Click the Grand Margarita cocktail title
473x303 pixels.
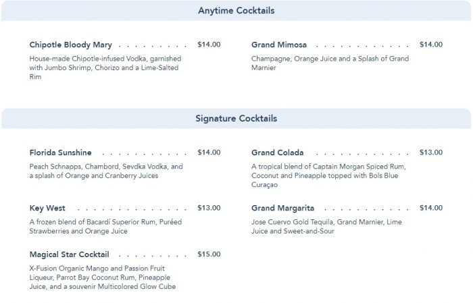coord(282,208)
